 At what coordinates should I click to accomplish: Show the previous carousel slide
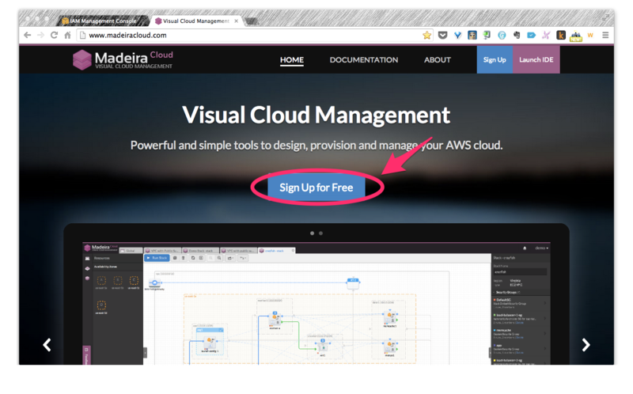pos(47,345)
